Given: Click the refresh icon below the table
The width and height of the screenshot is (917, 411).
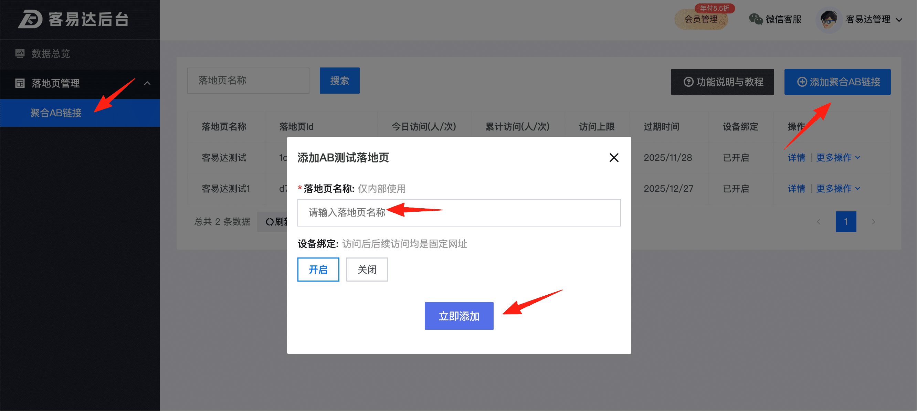Looking at the screenshot, I should (270, 222).
